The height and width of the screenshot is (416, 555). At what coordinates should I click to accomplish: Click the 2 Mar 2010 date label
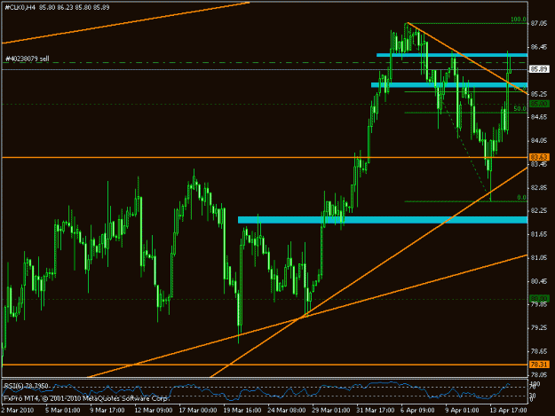(18, 410)
